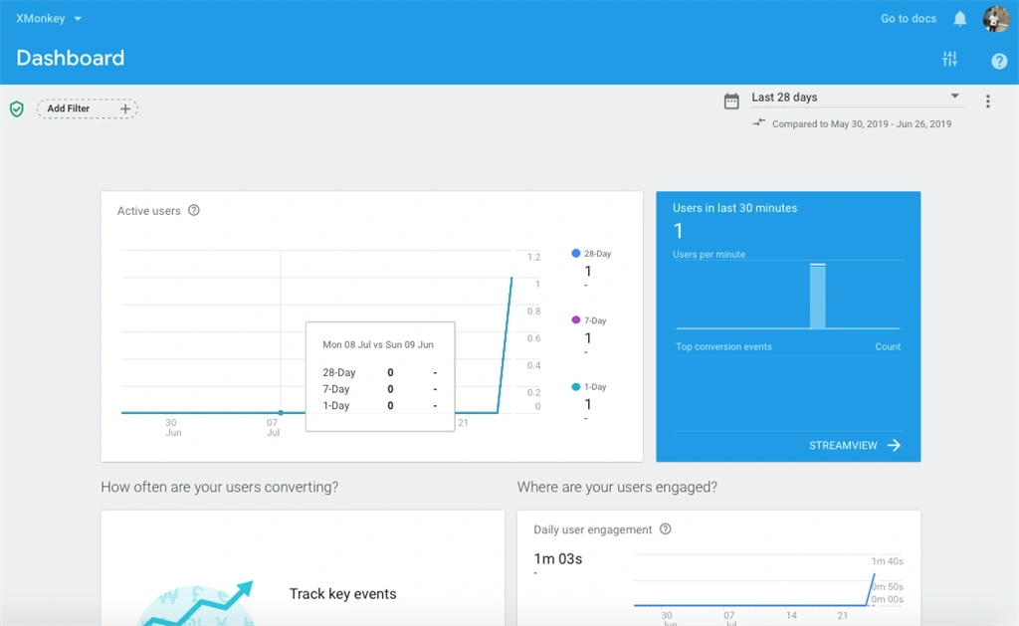Click the Track key events illustration
This screenshot has height=626, width=1019.
pyautogui.click(x=195, y=603)
